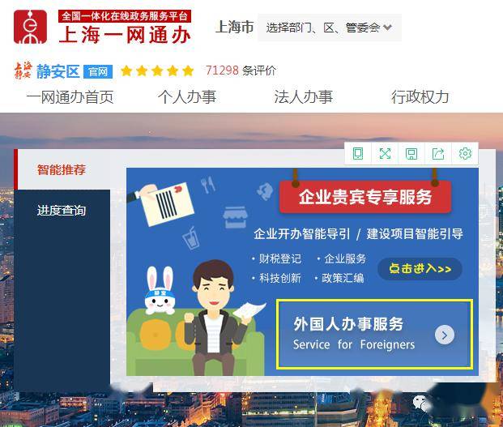Select the 个人办事 menu item
The height and width of the screenshot is (427, 503).
pyautogui.click(x=186, y=97)
